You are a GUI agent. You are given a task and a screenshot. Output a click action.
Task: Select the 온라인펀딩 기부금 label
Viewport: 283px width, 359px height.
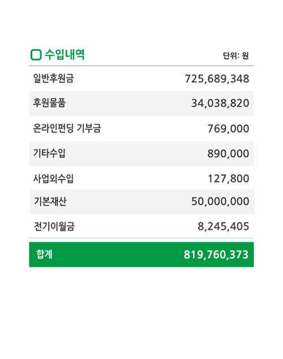point(67,128)
